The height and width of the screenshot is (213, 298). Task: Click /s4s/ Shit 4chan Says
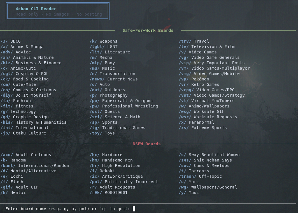(x=205, y=160)
